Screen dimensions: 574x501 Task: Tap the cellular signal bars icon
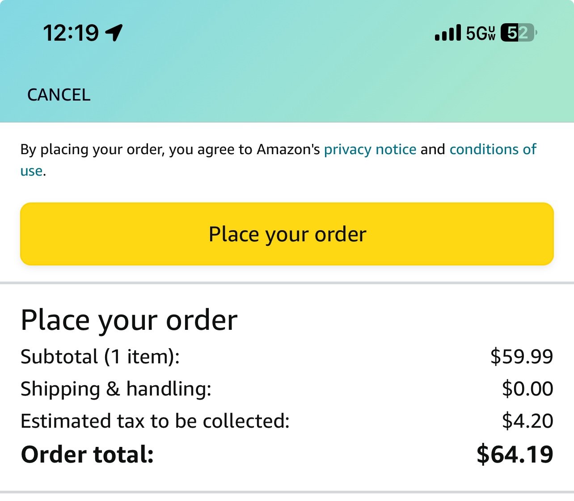(x=447, y=33)
